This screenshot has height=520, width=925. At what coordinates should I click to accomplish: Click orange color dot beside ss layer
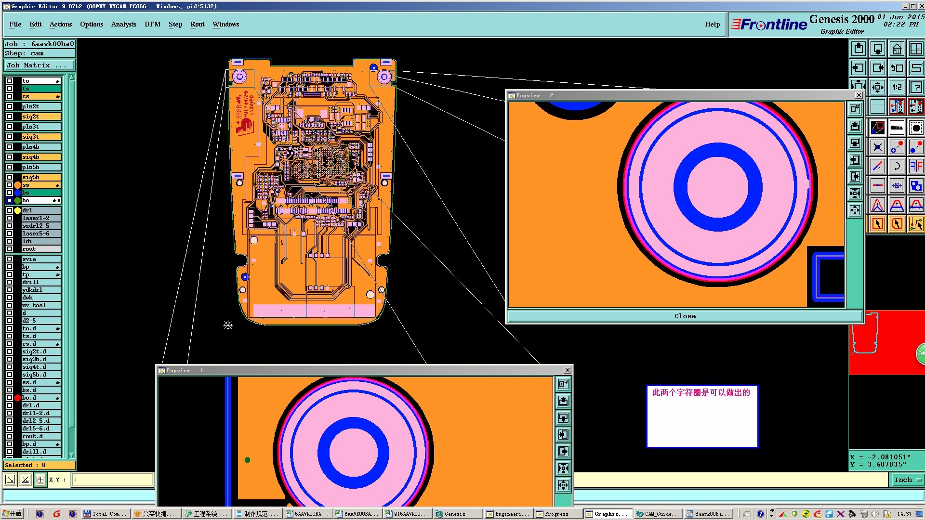click(17, 185)
